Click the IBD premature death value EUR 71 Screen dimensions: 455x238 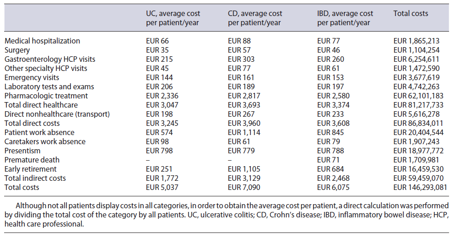[327, 160]
